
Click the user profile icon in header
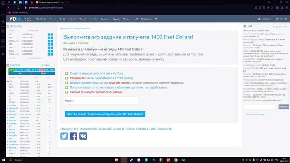(x=259, y=19)
